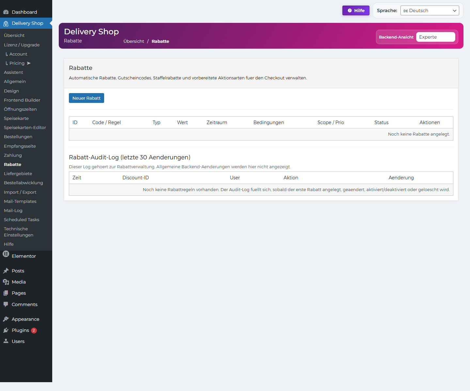
Task: Click the Plugins update count badge
Action: pos(34,330)
